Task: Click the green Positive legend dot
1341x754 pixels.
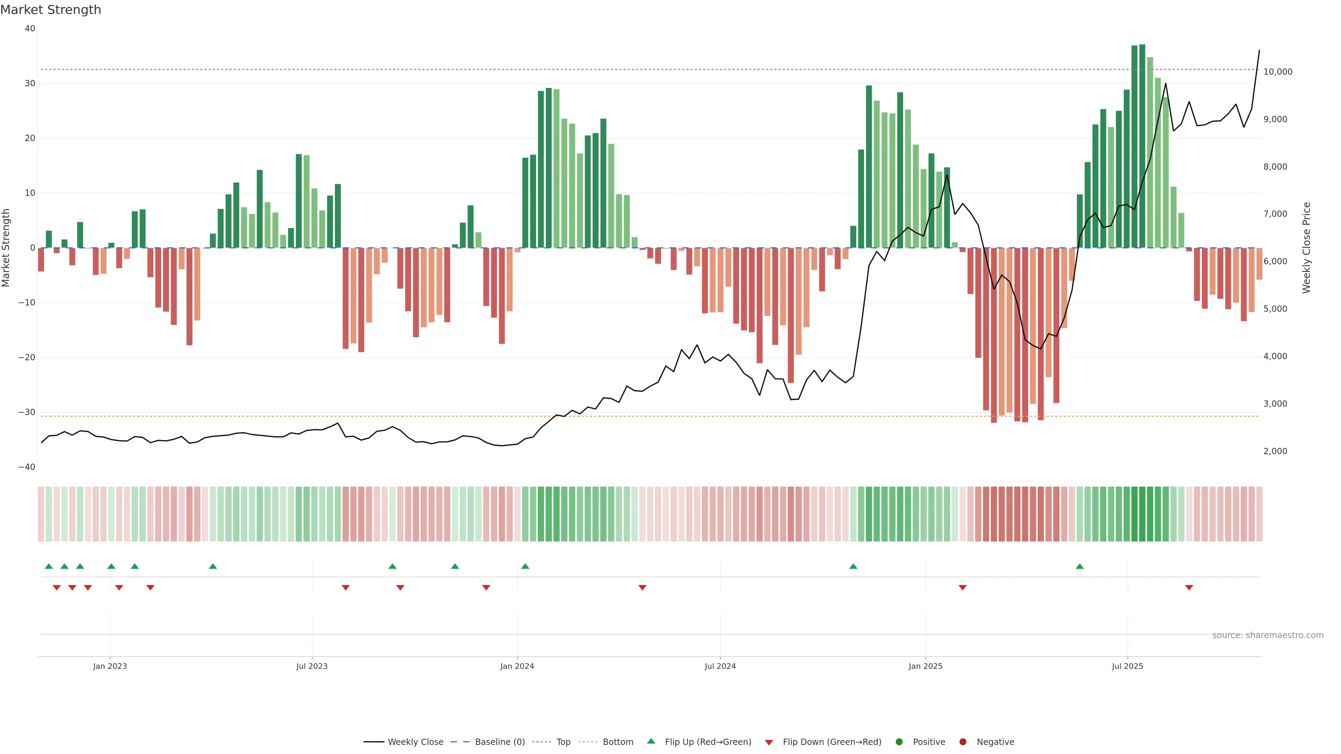Action: click(899, 742)
